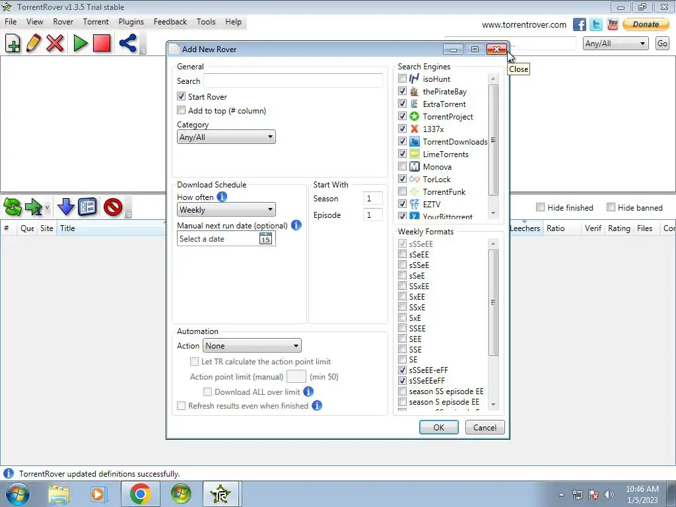Click the green right-arrow icon in lower toolbar
This screenshot has height=507, width=676.
34,207
